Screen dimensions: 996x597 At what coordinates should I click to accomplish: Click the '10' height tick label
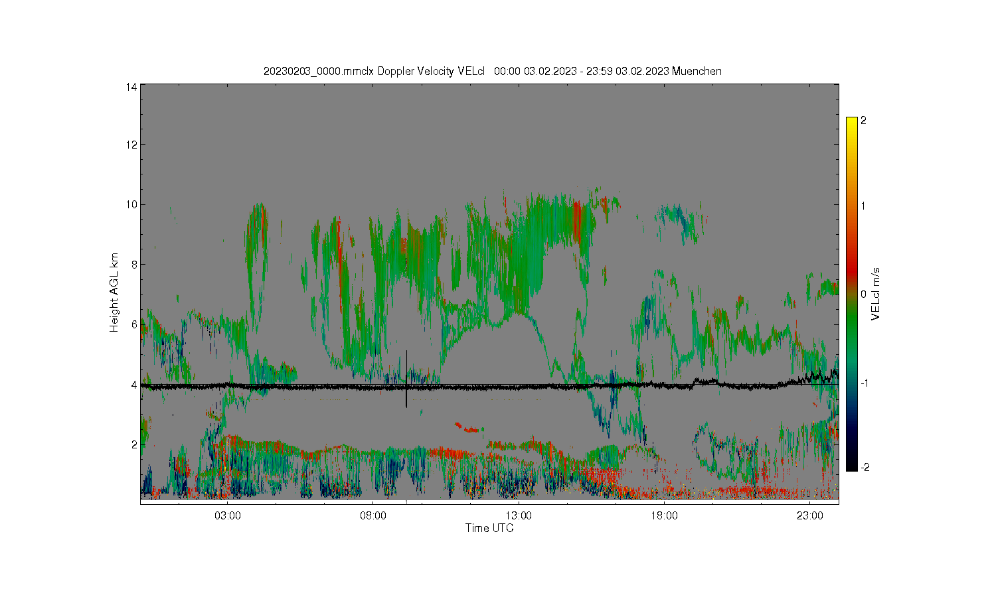(131, 204)
